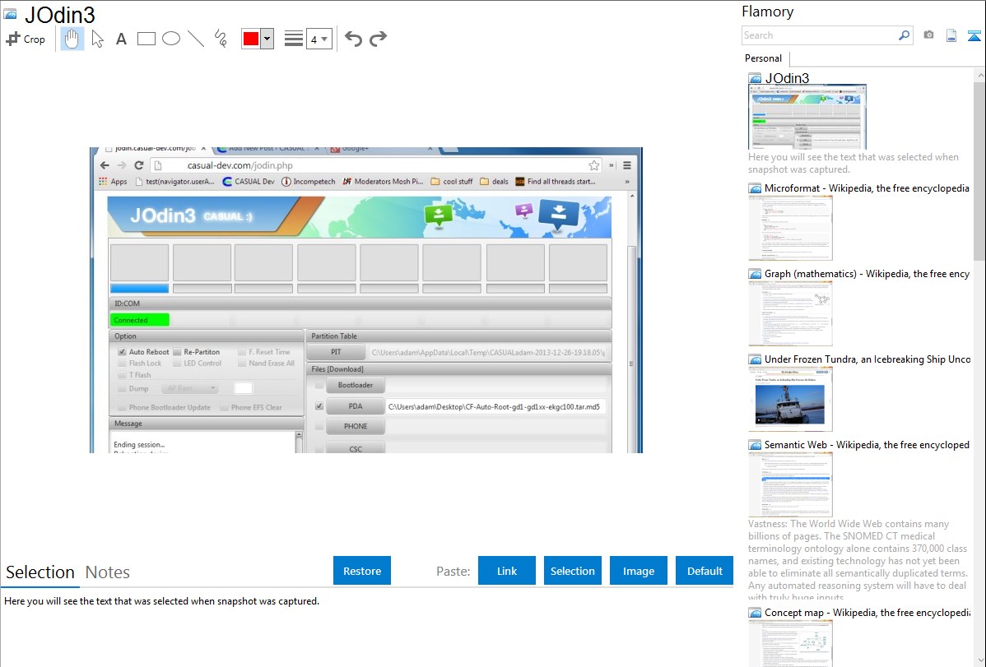Viewport: 986px width, 667px height.
Task: Open the color picker dropdown arrow
Action: coord(267,39)
